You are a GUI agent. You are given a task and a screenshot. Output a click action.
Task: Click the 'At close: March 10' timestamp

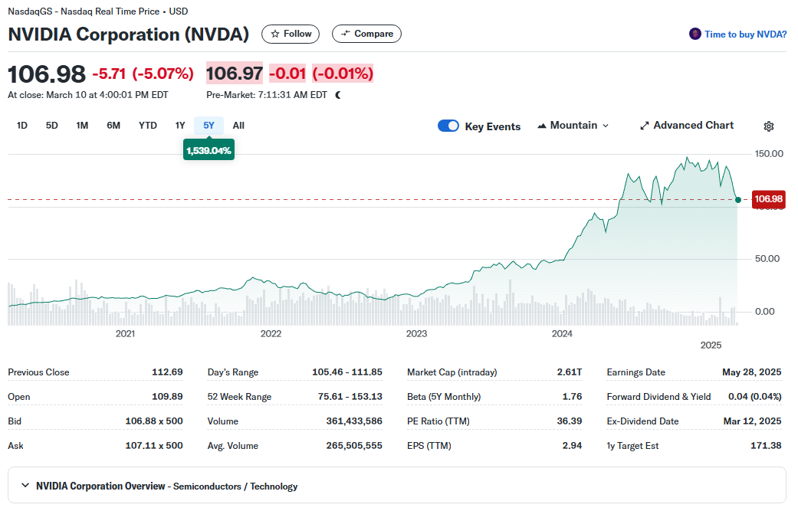coord(88,95)
